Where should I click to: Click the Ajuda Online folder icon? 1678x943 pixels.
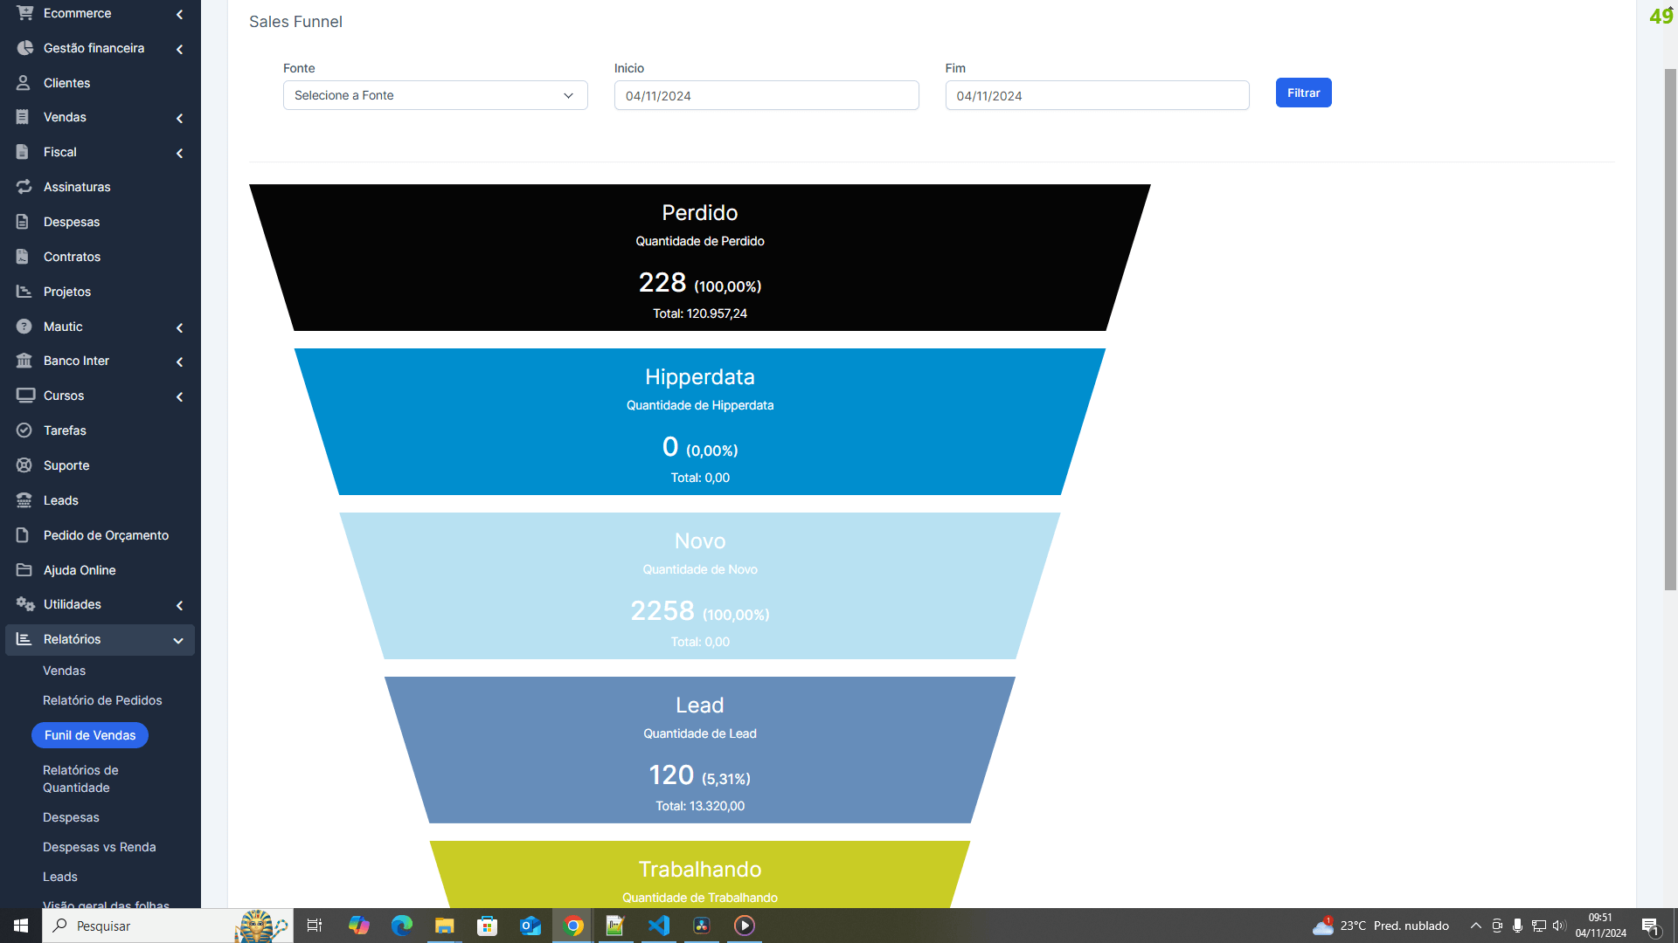pyautogui.click(x=24, y=570)
